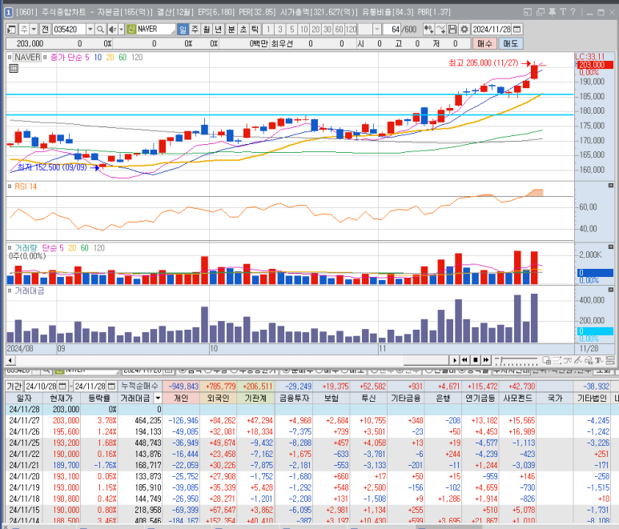
Task: Select the 5 interval preset
Action: [x=292, y=29]
